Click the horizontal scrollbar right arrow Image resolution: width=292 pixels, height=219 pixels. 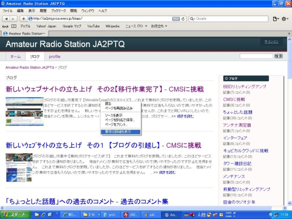pos(285,208)
